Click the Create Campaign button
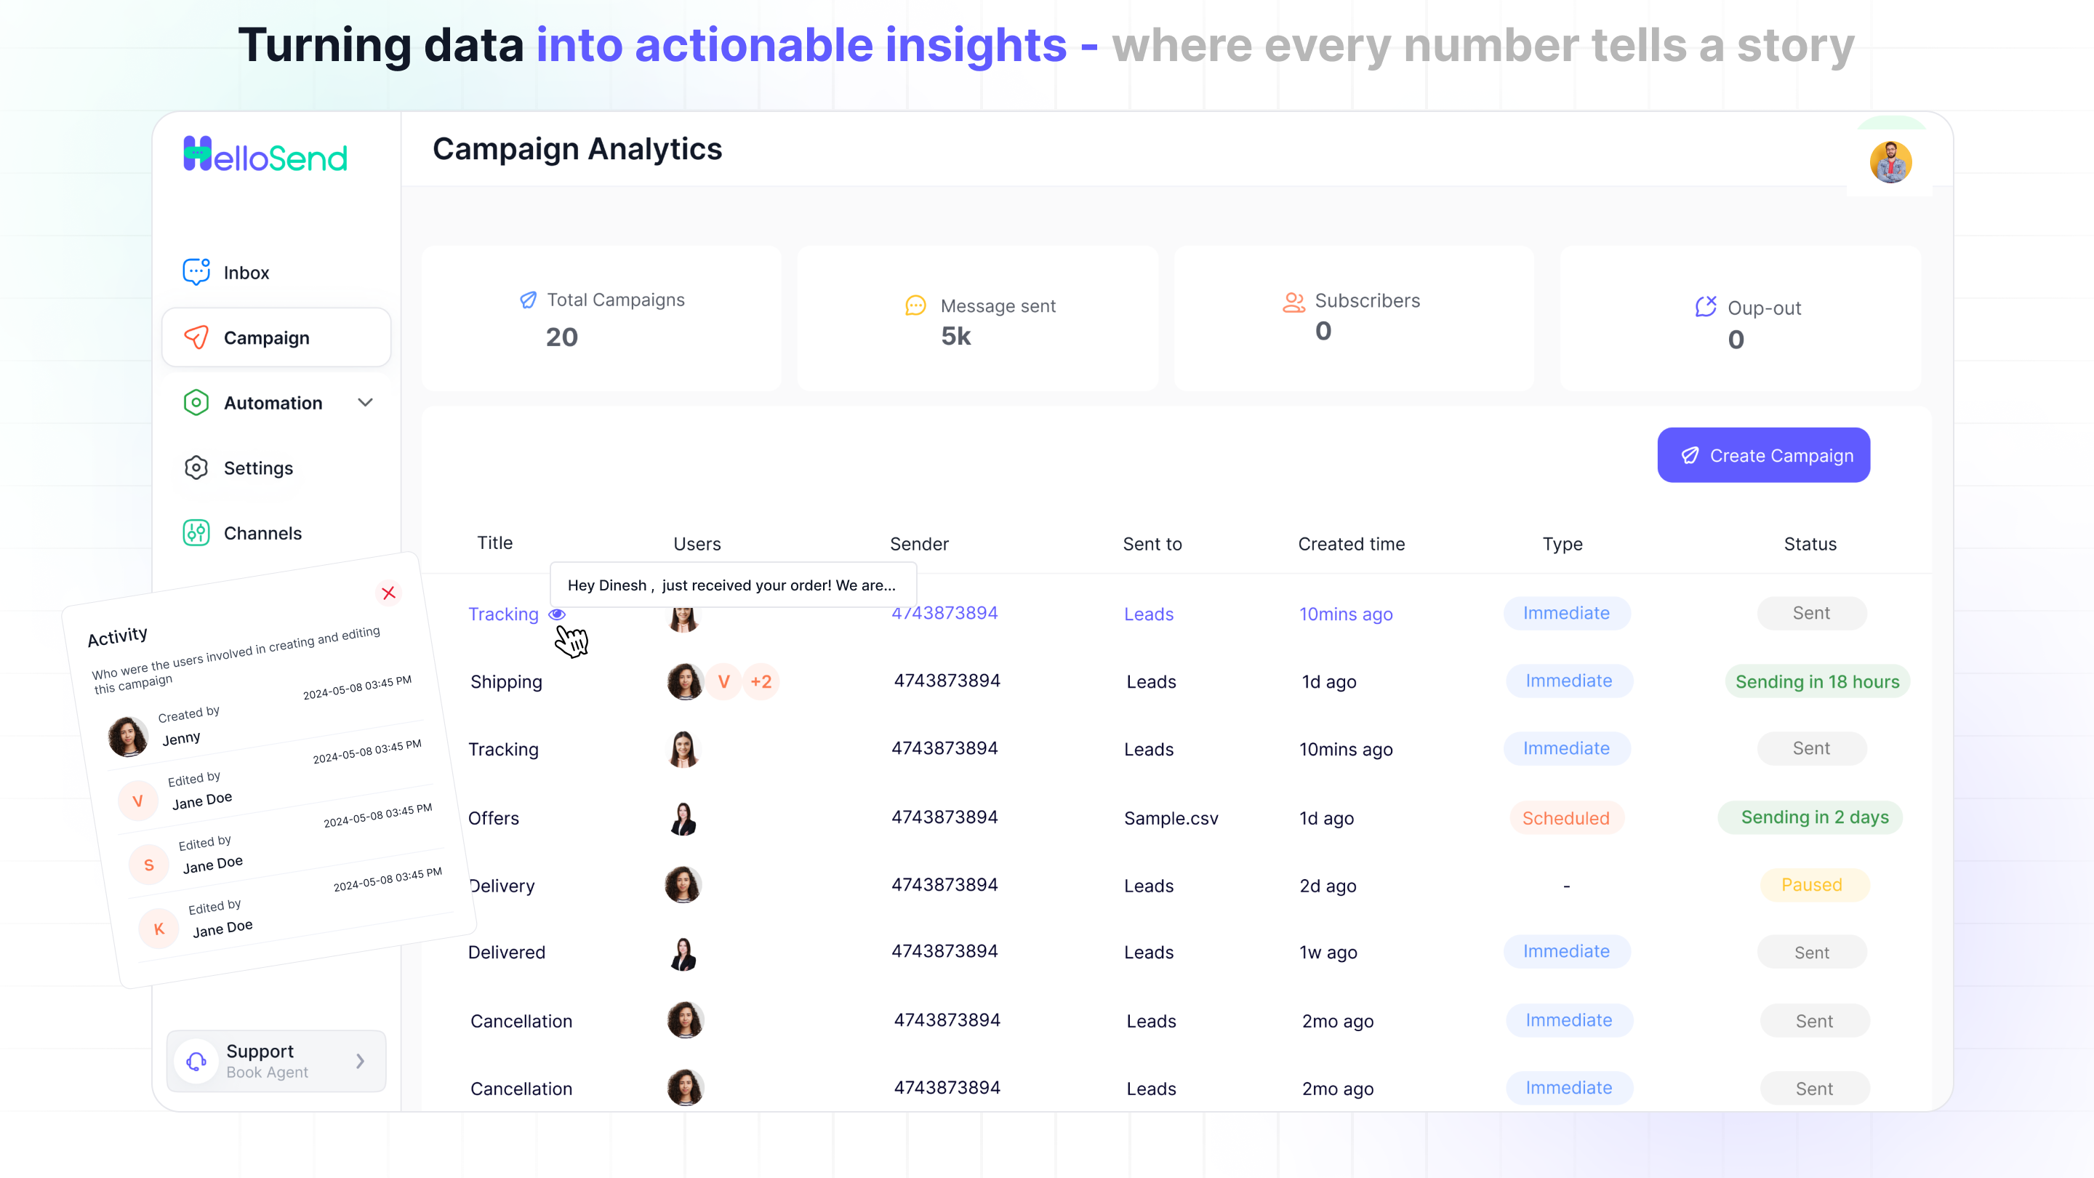This screenshot has width=2094, height=1178. (1763, 455)
